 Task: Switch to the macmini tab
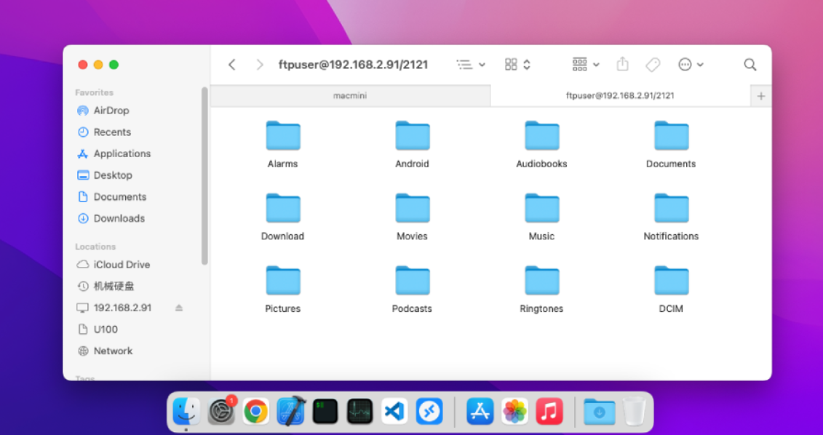tap(350, 95)
